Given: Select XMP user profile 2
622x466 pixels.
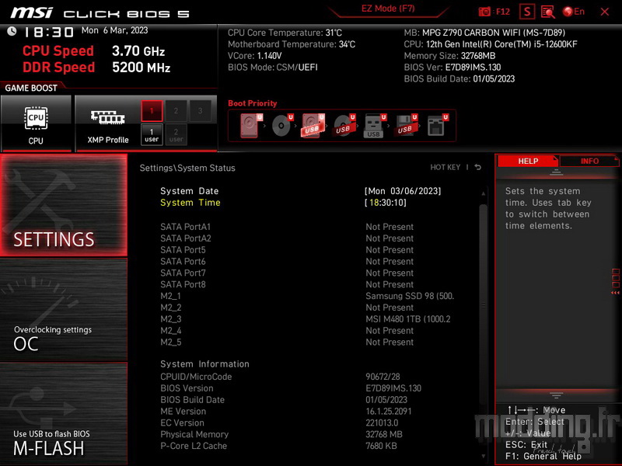Looking at the screenshot, I should pos(176,135).
